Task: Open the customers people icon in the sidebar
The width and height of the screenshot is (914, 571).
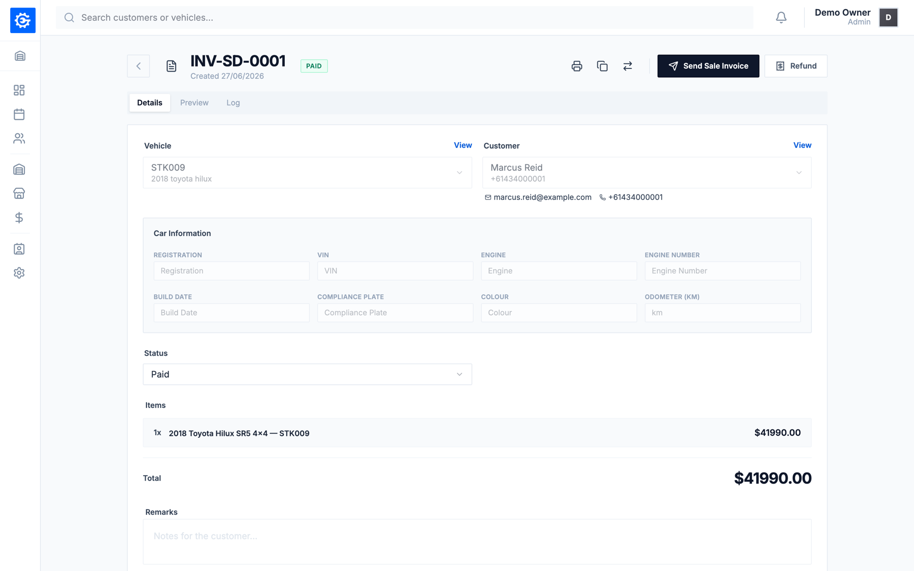Action: click(x=19, y=138)
